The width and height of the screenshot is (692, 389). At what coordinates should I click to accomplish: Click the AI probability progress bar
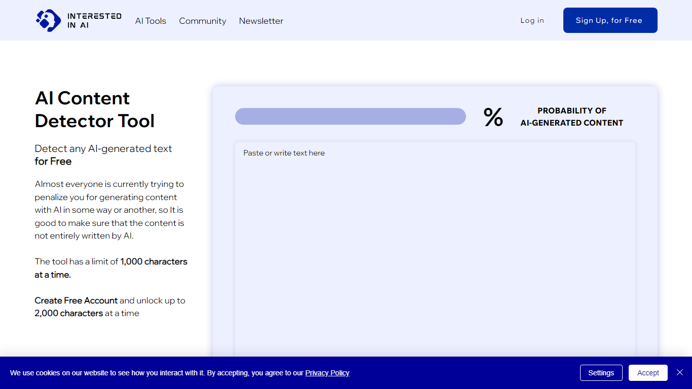(x=350, y=116)
